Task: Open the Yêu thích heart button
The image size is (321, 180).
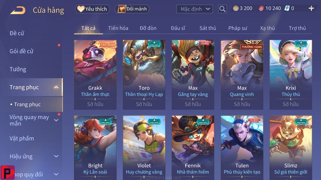Action: (93, 9)
